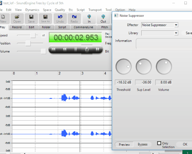Click the Save toolbar icon
Screen dimensions: 192x154
click(x=31, y=18)
